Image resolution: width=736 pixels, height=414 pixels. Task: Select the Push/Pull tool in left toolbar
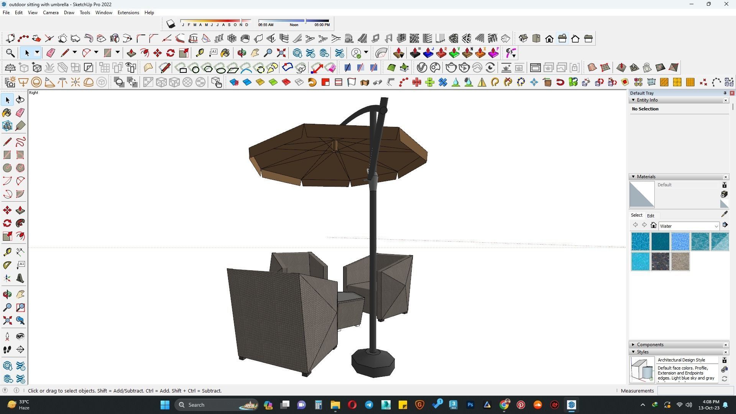[20, 210]
